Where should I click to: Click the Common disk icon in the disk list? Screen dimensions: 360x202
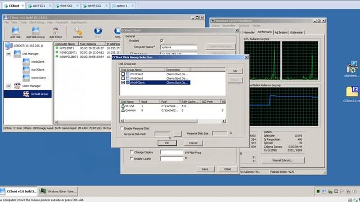[123, 110]
